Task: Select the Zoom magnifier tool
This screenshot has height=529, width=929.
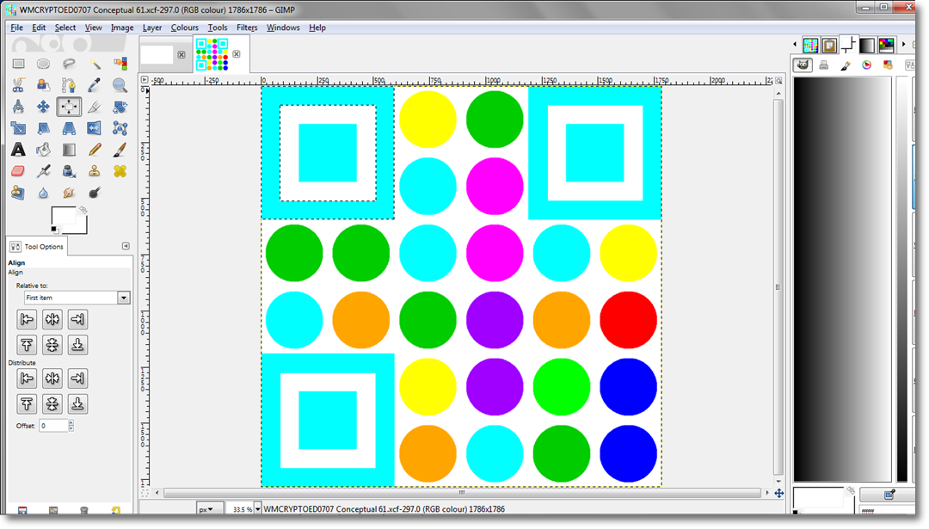Action: (120, 85)
